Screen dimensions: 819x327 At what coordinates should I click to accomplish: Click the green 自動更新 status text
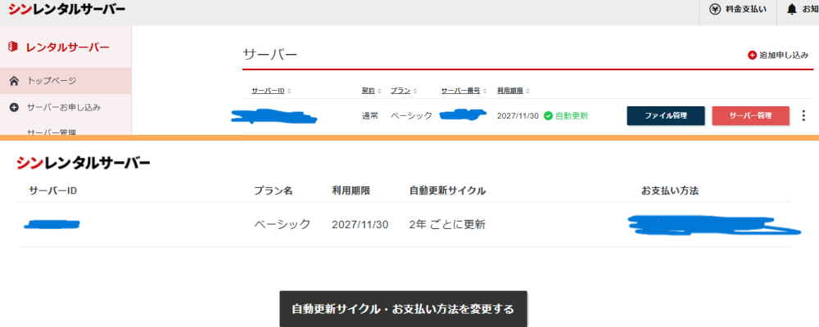572,116
